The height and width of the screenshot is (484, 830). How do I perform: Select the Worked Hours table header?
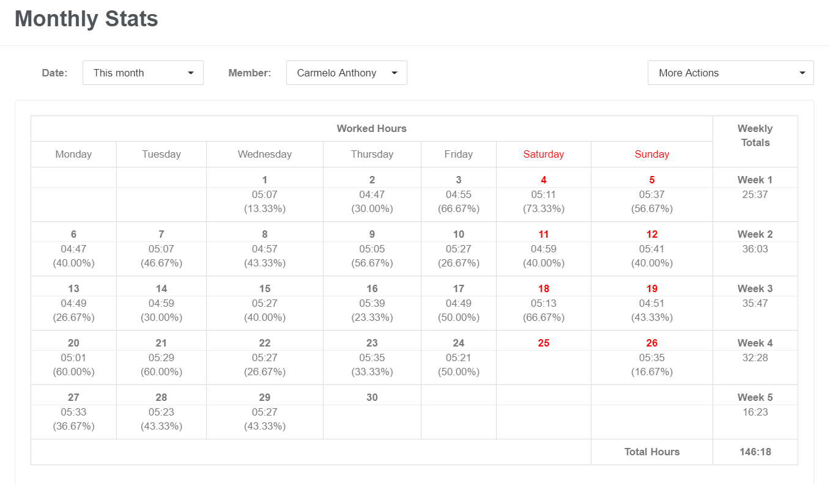371,128
